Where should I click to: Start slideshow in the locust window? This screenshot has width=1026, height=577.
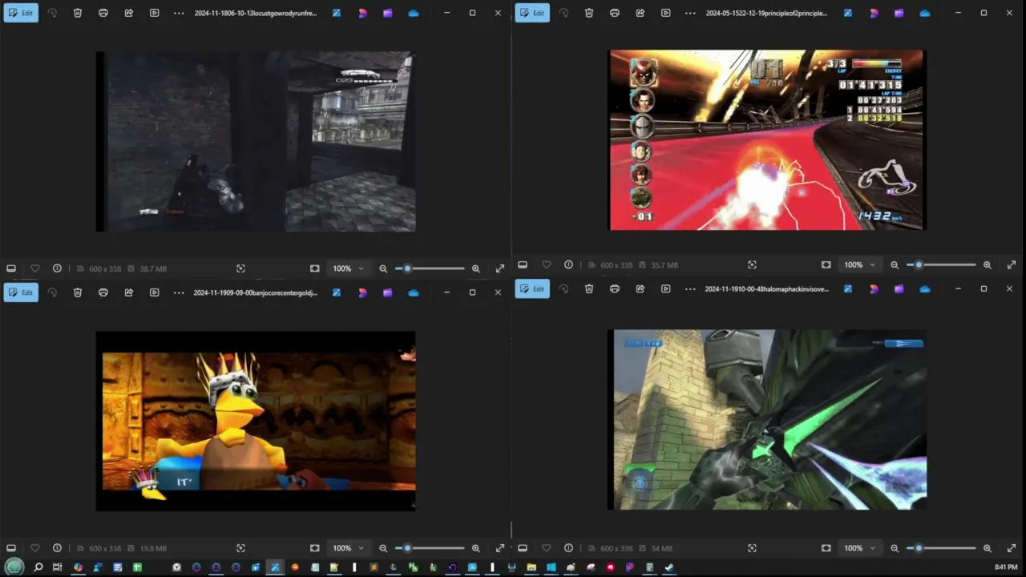155,13
